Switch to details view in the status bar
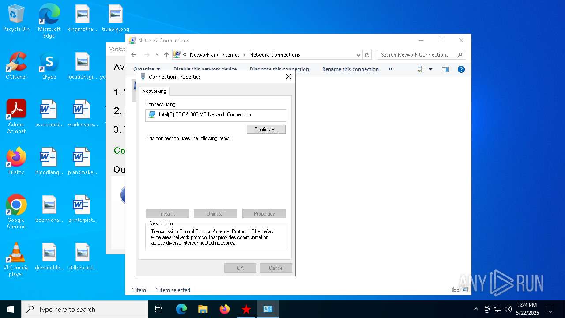This screenshot has width=565, height=318. click(x=455, y=290)
